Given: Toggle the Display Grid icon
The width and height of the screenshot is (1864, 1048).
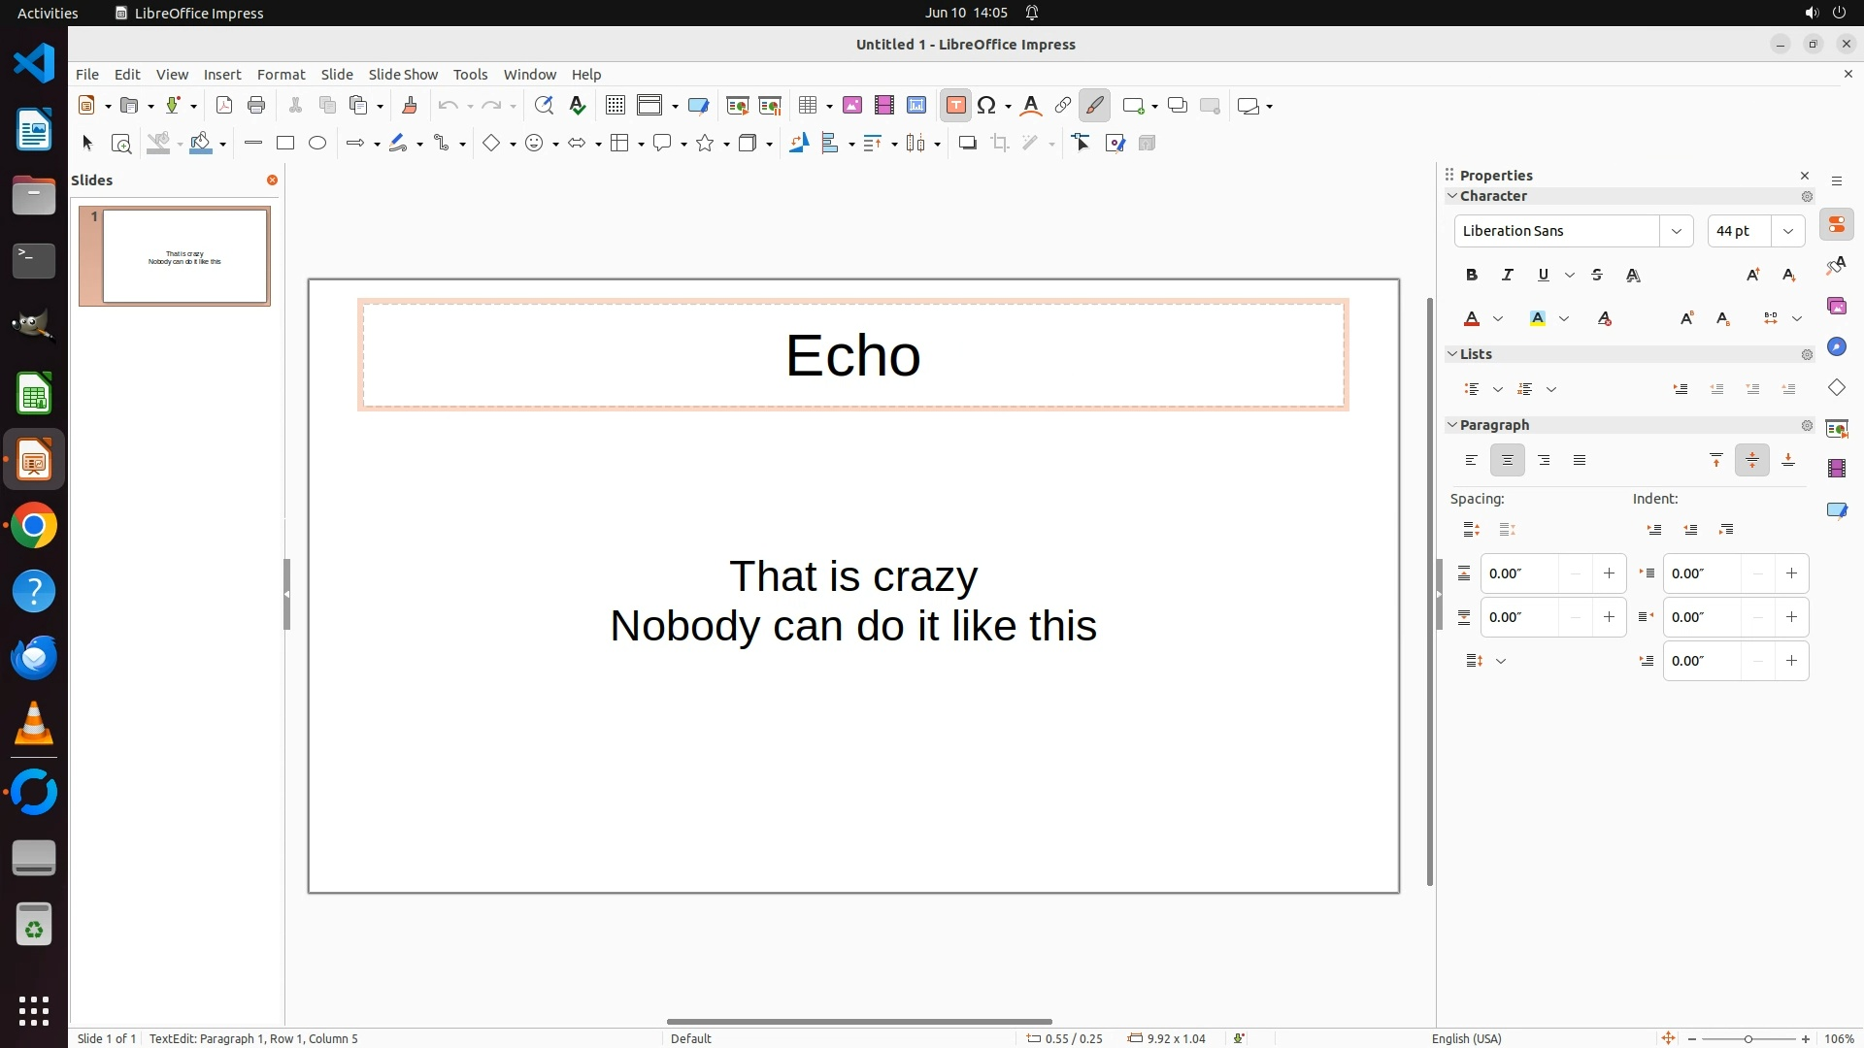Looking at the screenshot, I should click(x=615, y=106).
